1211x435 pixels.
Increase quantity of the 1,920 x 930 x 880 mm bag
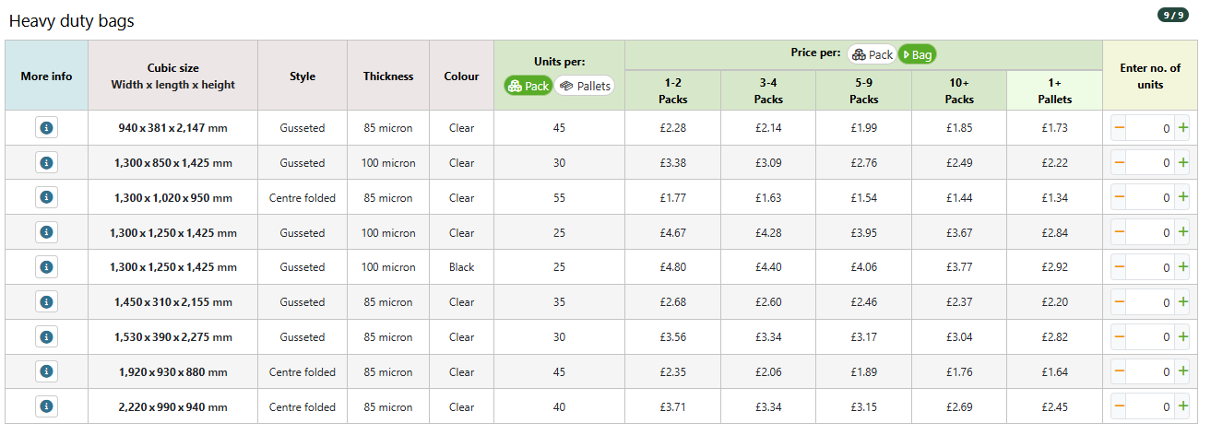tap(1183, 371)
